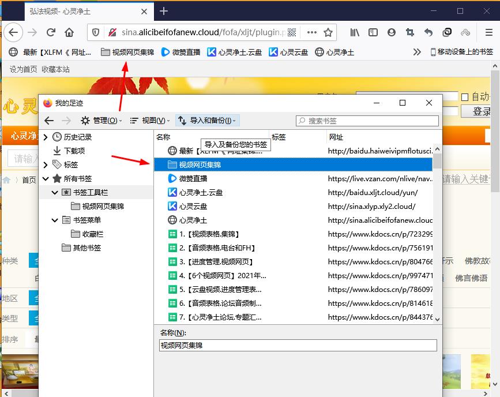Select 视频网页集锦 folder in the sidebar tree
This screenshot has height=397, width=500.
tap(103, 207)
